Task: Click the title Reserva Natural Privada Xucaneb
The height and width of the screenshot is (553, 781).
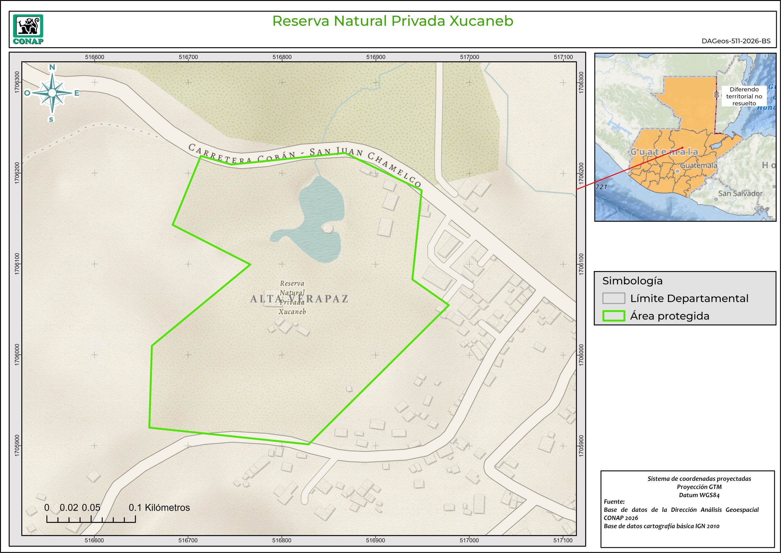Action: coord(393,21)
